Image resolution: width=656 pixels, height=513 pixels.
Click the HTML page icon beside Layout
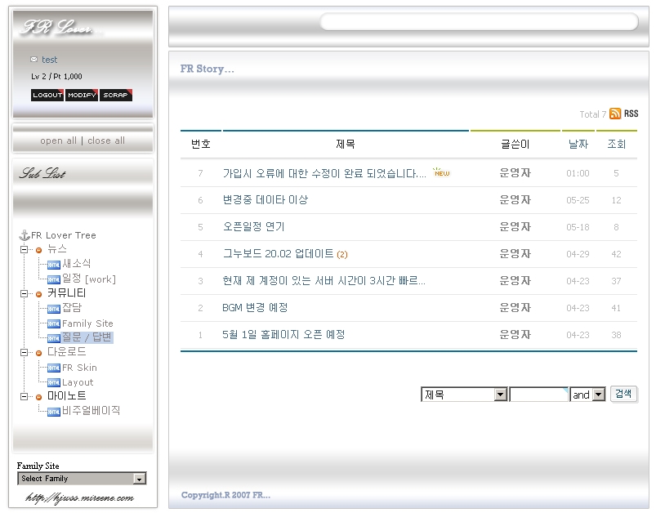(54, 382)
